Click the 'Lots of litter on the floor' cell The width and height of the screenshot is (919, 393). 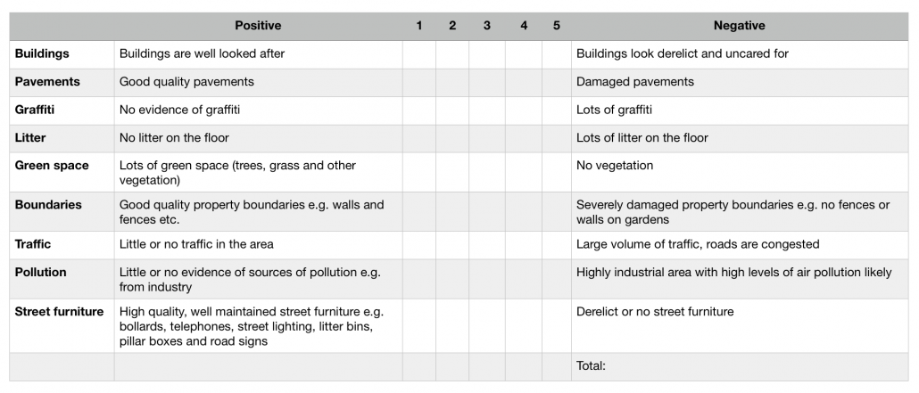pyautogui.click(x=642, y=138)
